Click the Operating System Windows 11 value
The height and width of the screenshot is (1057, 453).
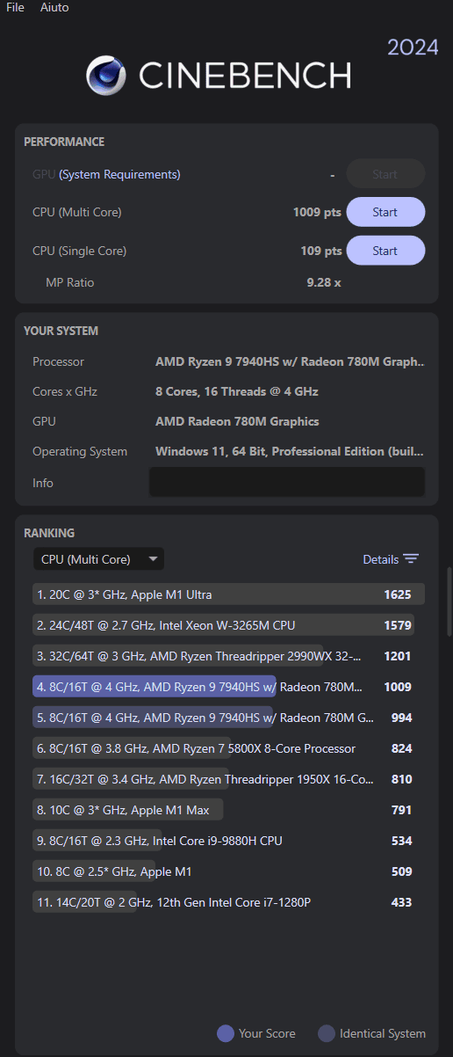291,451
